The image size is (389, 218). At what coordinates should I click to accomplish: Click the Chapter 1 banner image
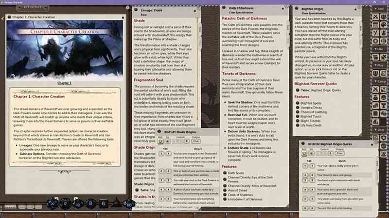(65, 48)
